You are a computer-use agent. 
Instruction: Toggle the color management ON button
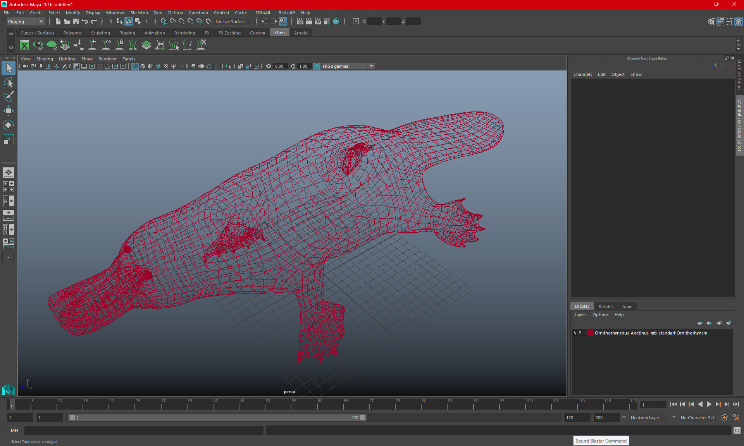[317, 66]
